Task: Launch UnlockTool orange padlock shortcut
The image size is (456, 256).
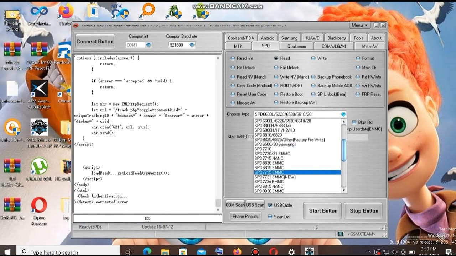Action: tap(12, 128)
